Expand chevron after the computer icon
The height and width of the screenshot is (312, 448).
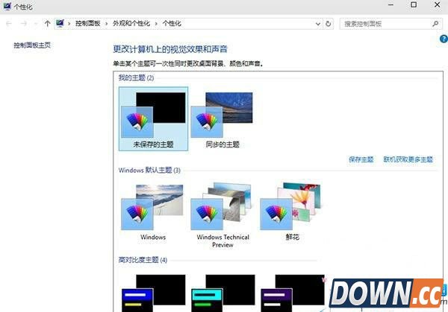[69, 24]
